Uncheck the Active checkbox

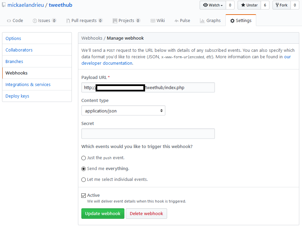click(x=84, y=195)
